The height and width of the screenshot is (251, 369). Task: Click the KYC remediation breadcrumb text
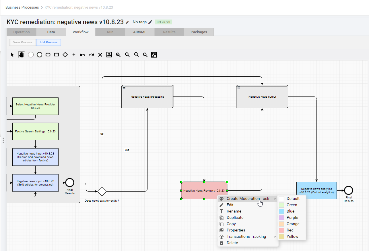coord(79,7)
